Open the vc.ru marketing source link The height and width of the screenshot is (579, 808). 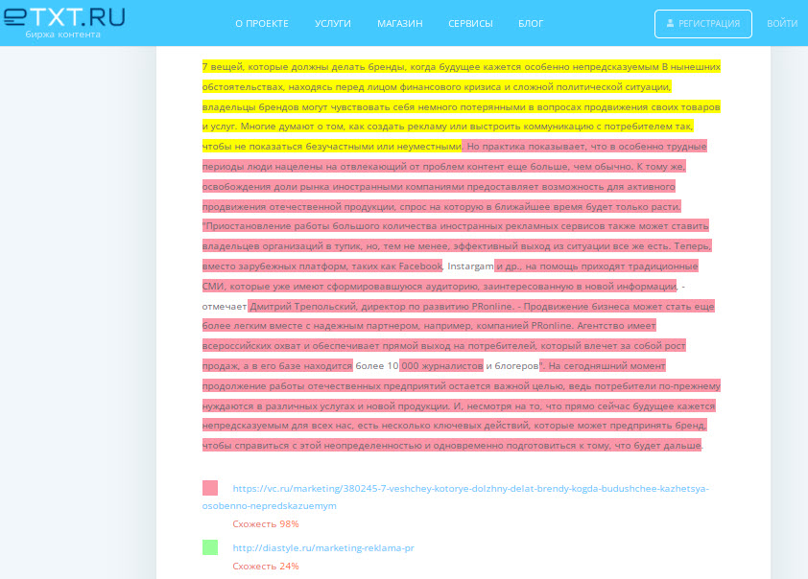[x=456, y=497]
